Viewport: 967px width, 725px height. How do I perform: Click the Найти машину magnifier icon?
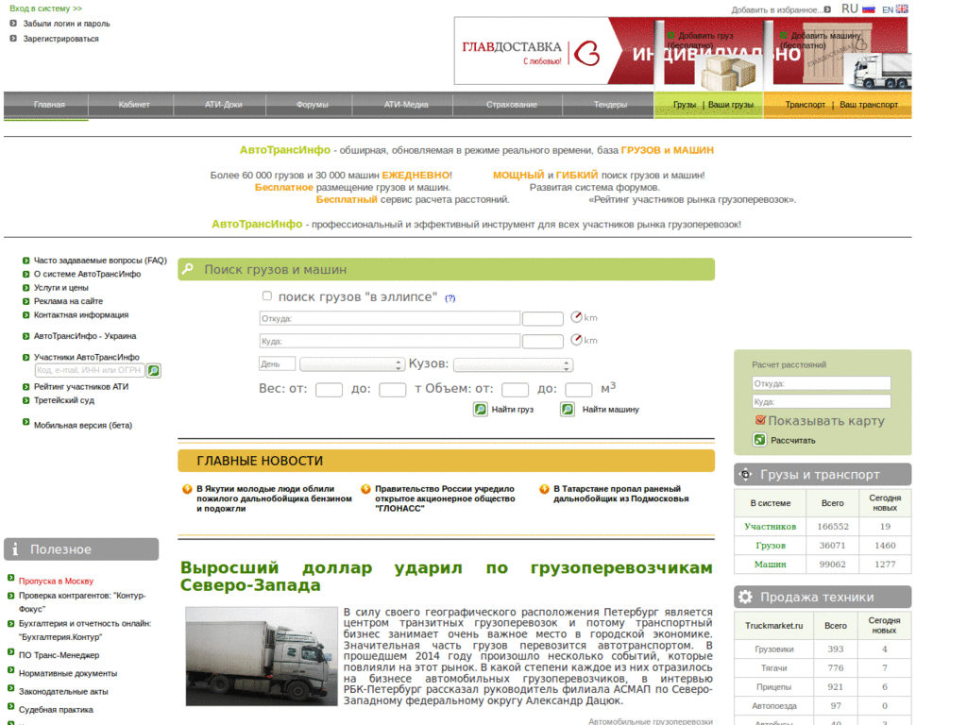568,410
